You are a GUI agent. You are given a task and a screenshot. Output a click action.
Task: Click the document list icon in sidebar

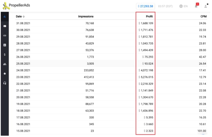5,45
